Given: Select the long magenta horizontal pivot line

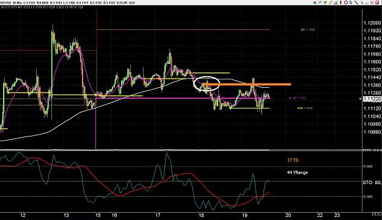Looking at the screenshot, I should [x=183, y=98].
